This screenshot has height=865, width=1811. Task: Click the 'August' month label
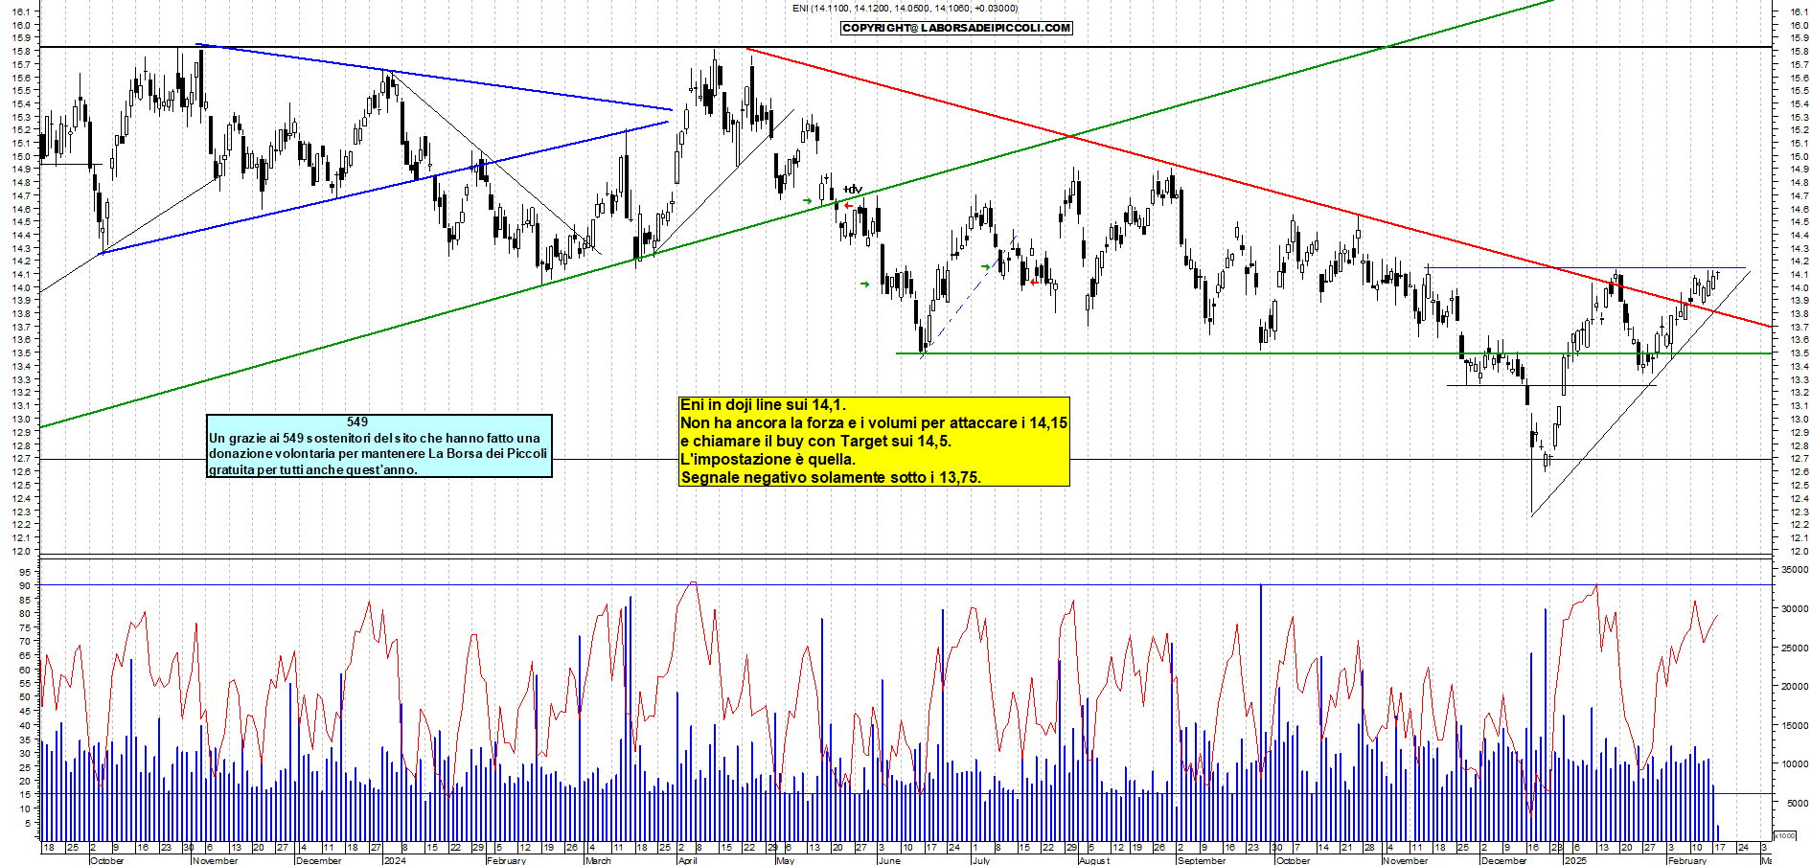tap(1093, 860)
